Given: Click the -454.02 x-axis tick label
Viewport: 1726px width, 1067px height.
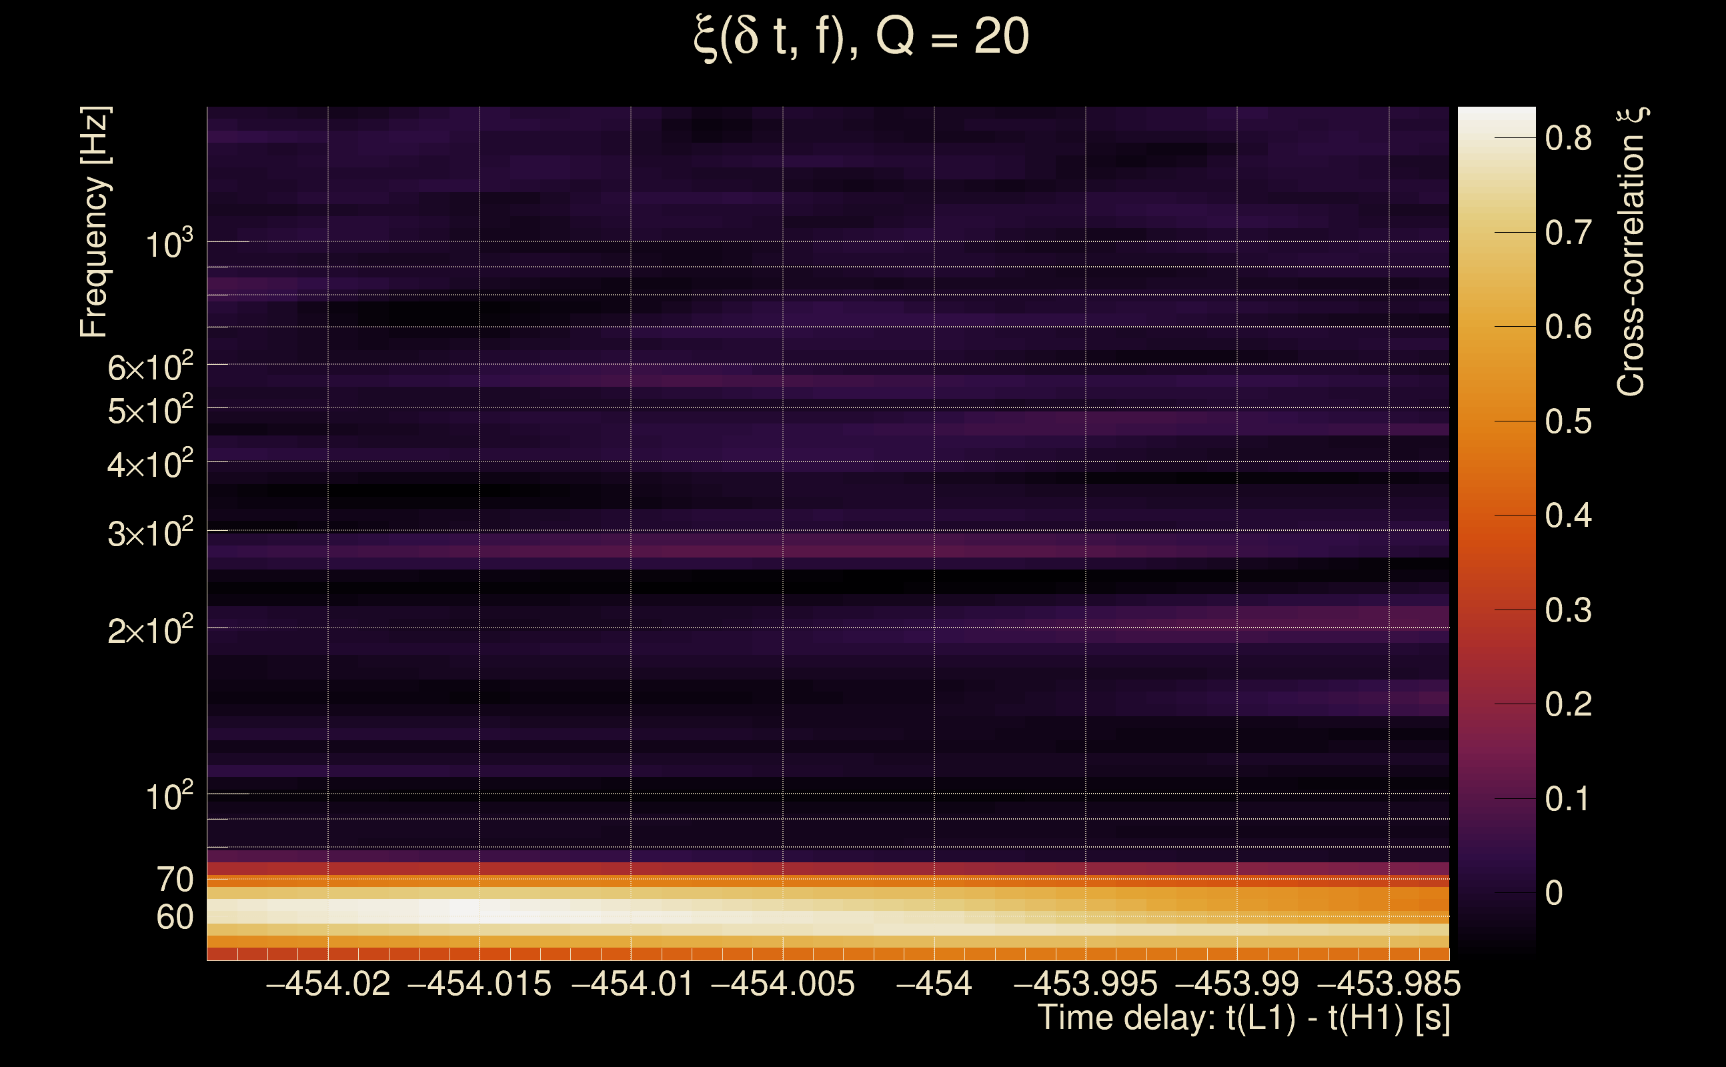Looking at the screenshot, I should (x=327, y=984).
